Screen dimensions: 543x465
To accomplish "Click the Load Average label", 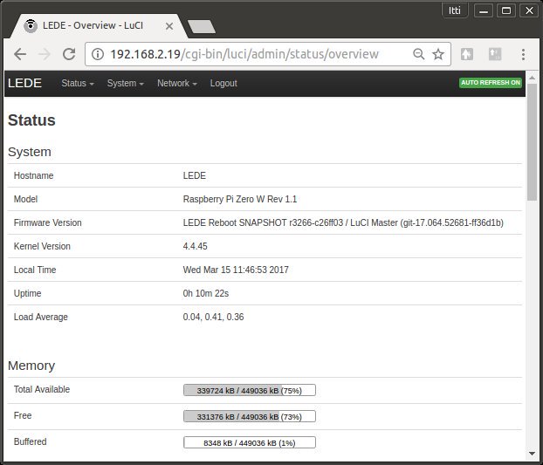I will pyautogui.click(x=41, y=317).
